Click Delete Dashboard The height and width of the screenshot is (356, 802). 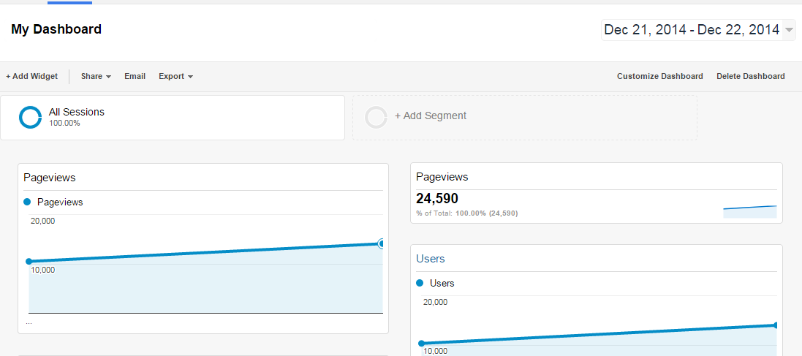pos(750,76)
